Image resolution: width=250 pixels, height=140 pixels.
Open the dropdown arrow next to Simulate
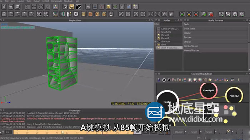pyautogui.click(x=186, y=132)
